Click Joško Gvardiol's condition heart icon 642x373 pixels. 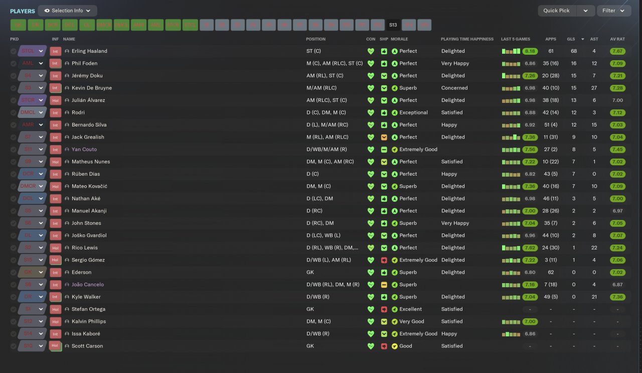371,235
